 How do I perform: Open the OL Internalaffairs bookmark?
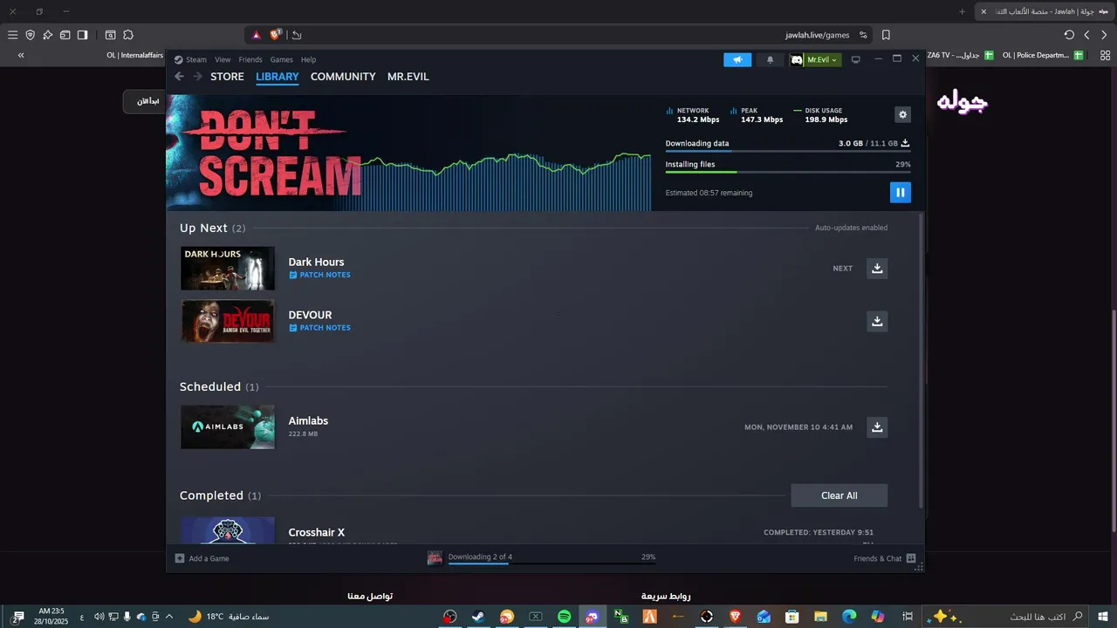pyautogui.click(x=135, y=55)
